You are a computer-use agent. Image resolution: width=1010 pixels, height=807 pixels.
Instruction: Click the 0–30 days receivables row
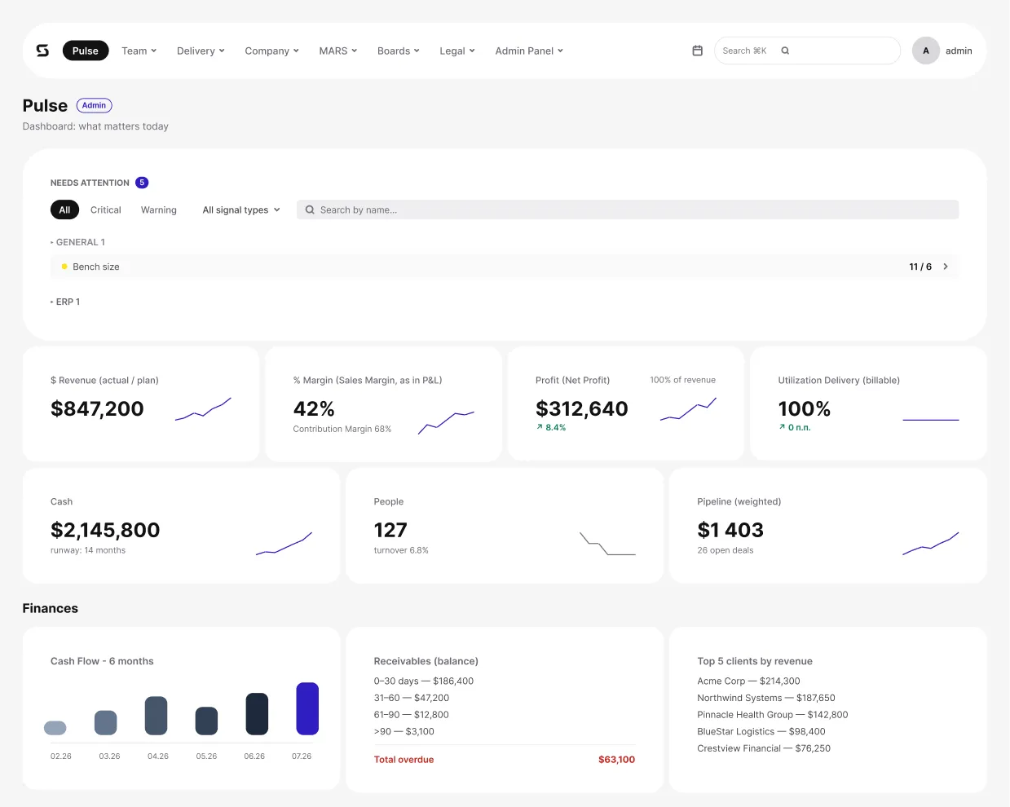(x=424, y=681)
